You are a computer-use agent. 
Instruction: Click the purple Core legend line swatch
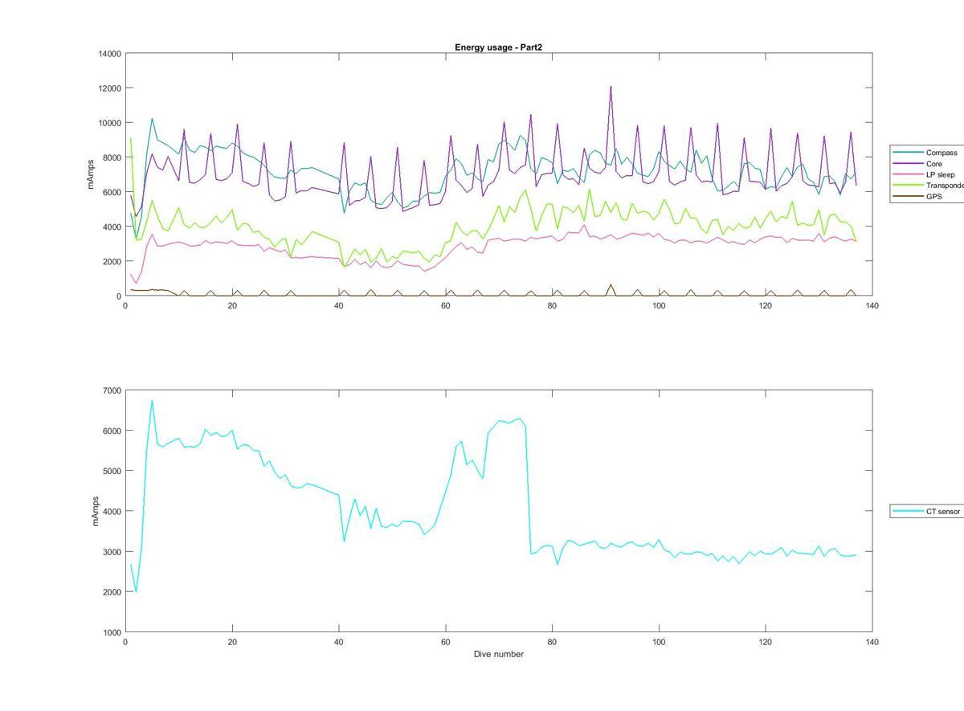pos(908,164)
